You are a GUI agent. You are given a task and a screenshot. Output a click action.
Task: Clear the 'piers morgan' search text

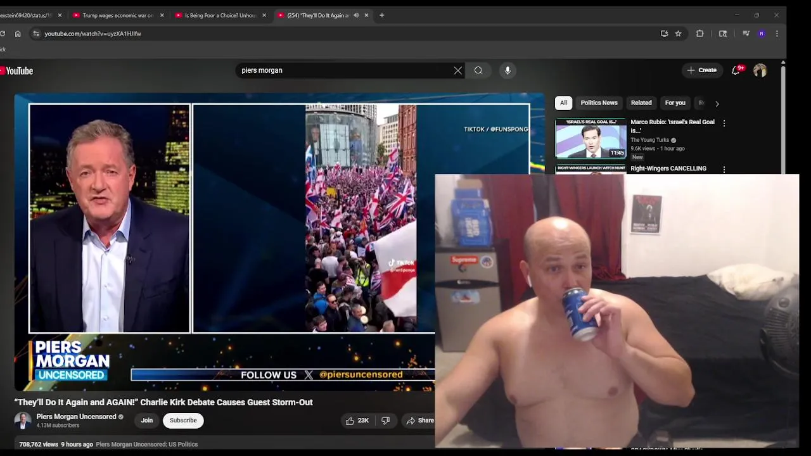pos(458,70)
